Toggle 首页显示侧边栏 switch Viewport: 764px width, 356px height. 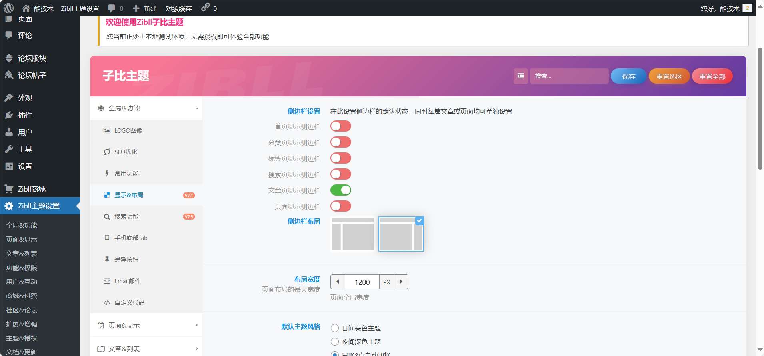click(341, 126)
